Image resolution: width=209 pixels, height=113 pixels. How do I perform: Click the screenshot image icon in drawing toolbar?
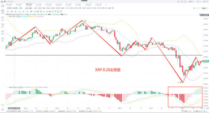(x=58, y=12)
